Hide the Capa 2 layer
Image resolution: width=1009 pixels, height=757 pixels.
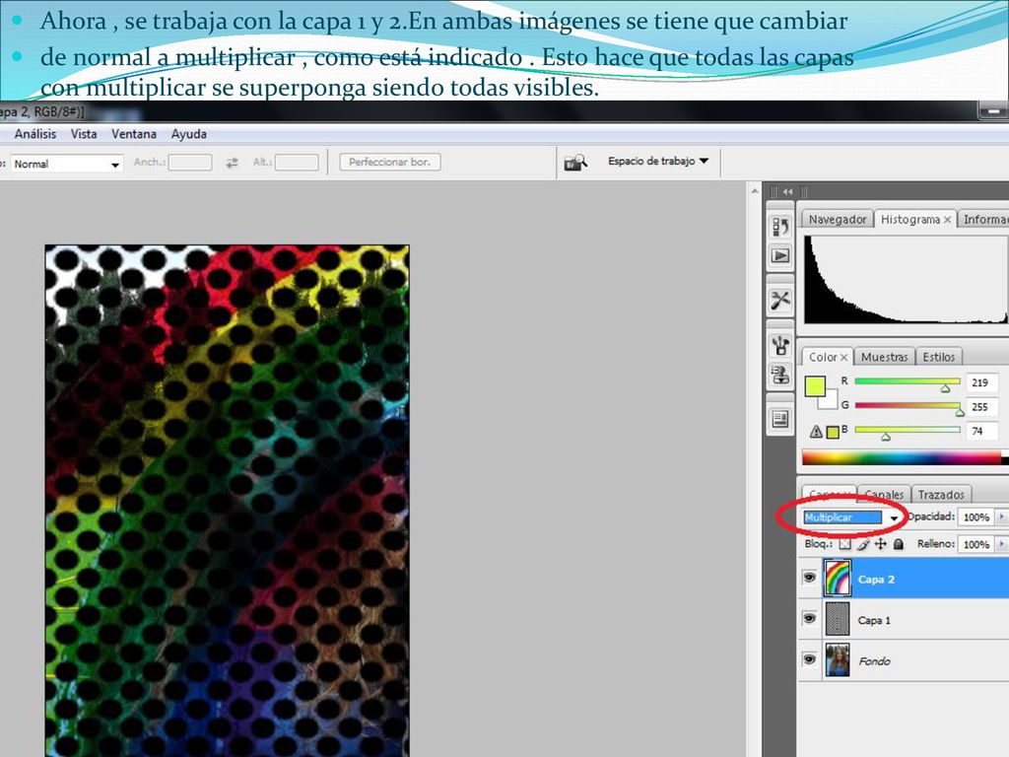pyautogui.click(x=810, y=578)
